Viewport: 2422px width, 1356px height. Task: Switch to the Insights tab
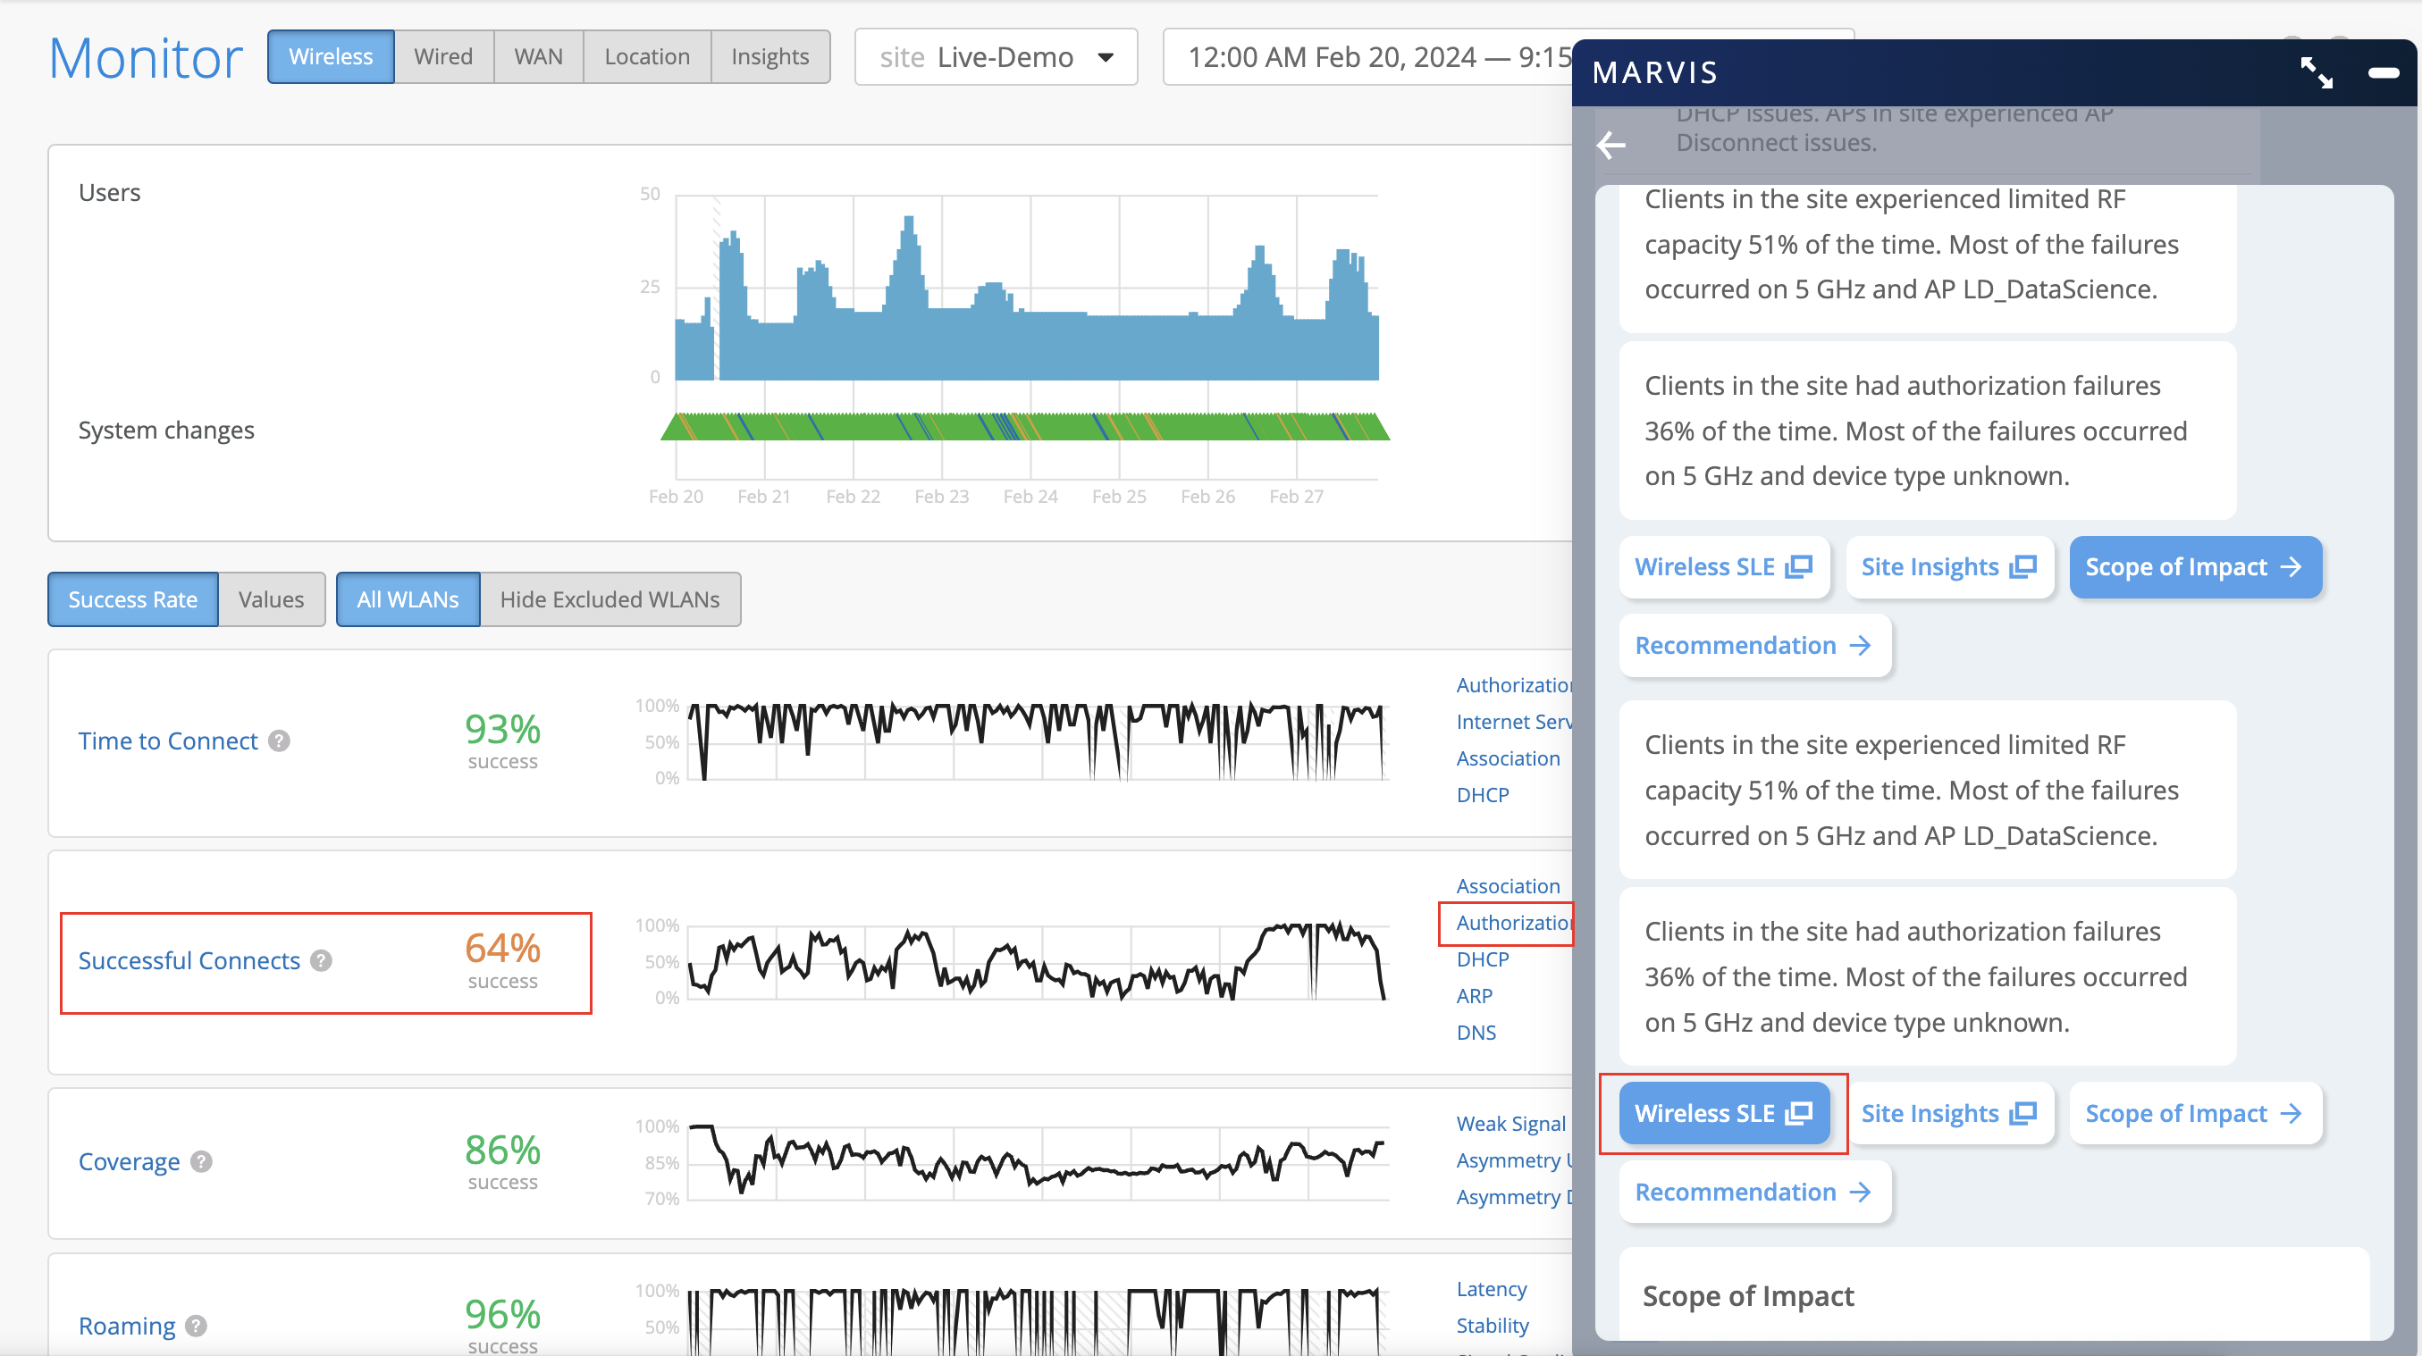[769, 57]
